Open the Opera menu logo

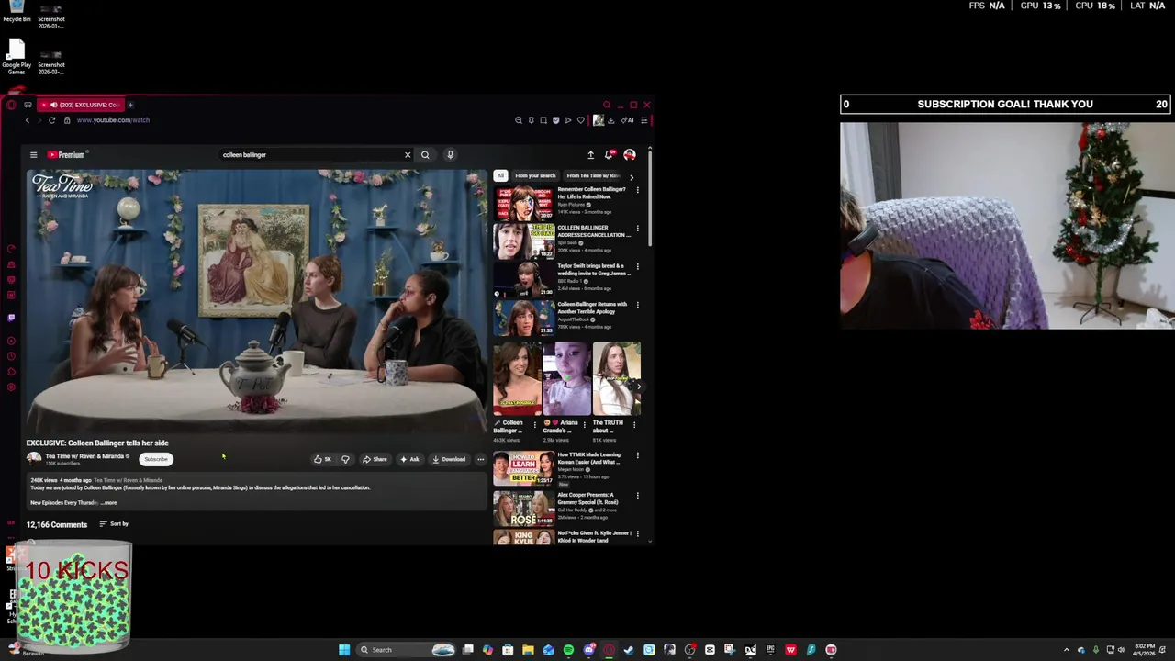click(11, 105)
